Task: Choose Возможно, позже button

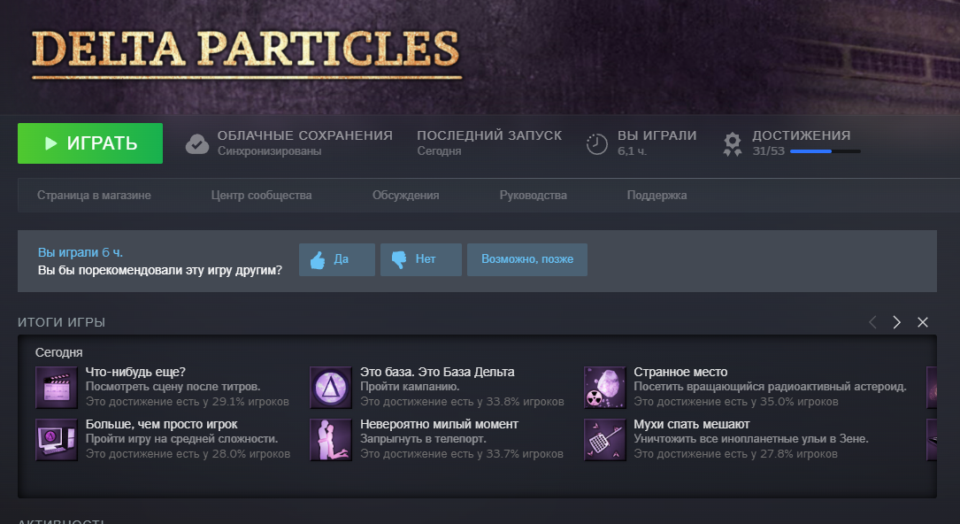Action: pos(527,259)
